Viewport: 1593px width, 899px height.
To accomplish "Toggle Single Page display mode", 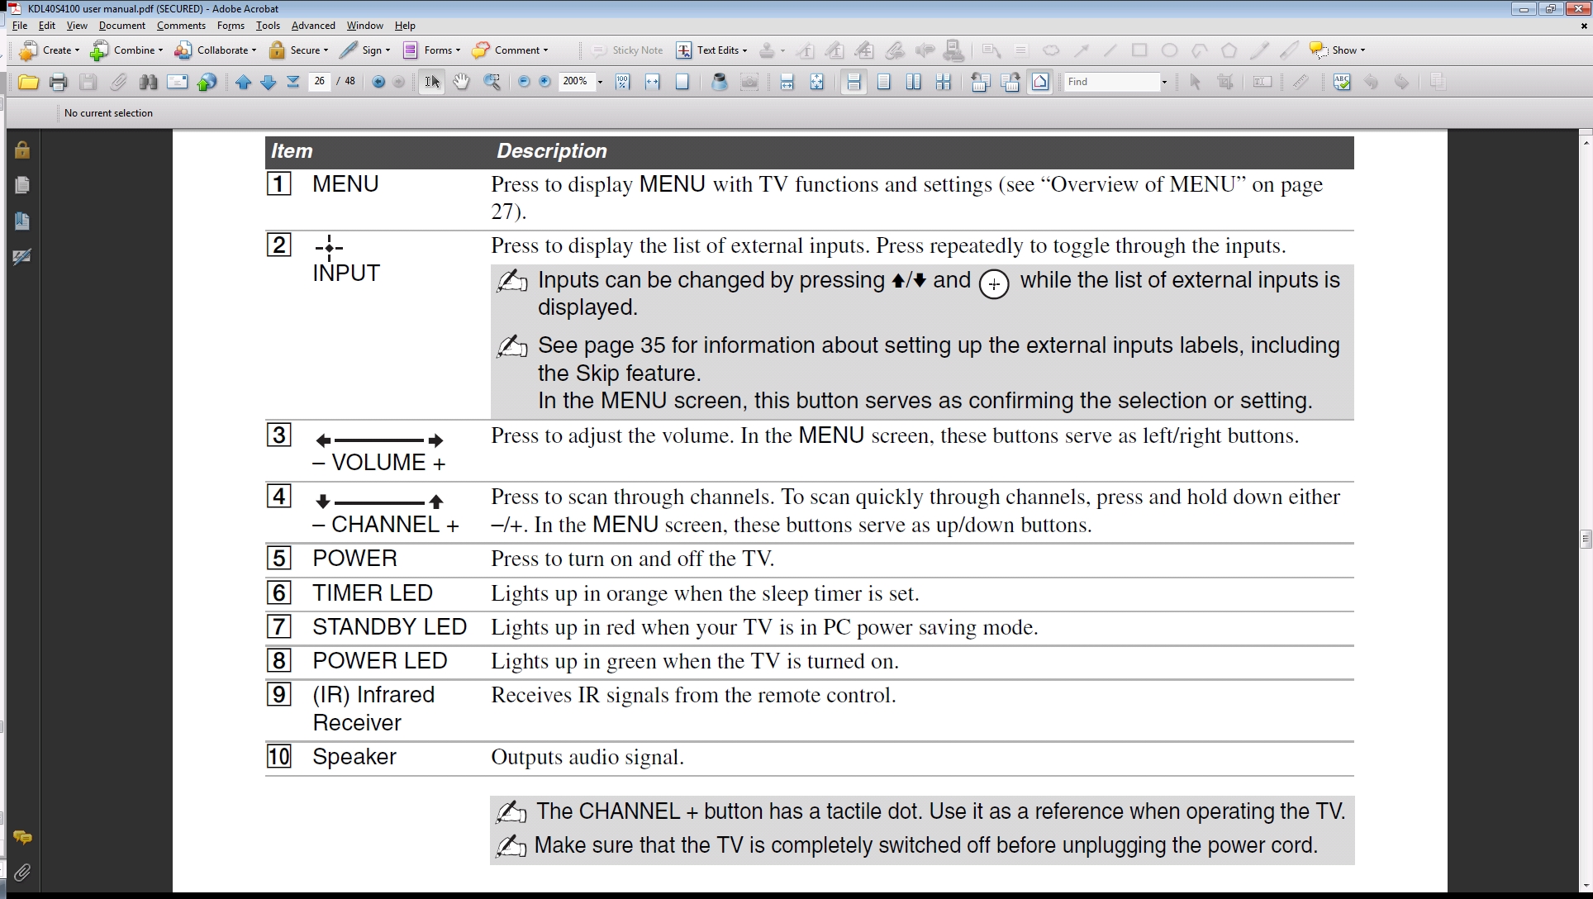I will (883, 82).
